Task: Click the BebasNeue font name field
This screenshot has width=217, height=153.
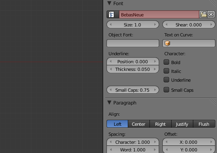Action: [159, 14]
